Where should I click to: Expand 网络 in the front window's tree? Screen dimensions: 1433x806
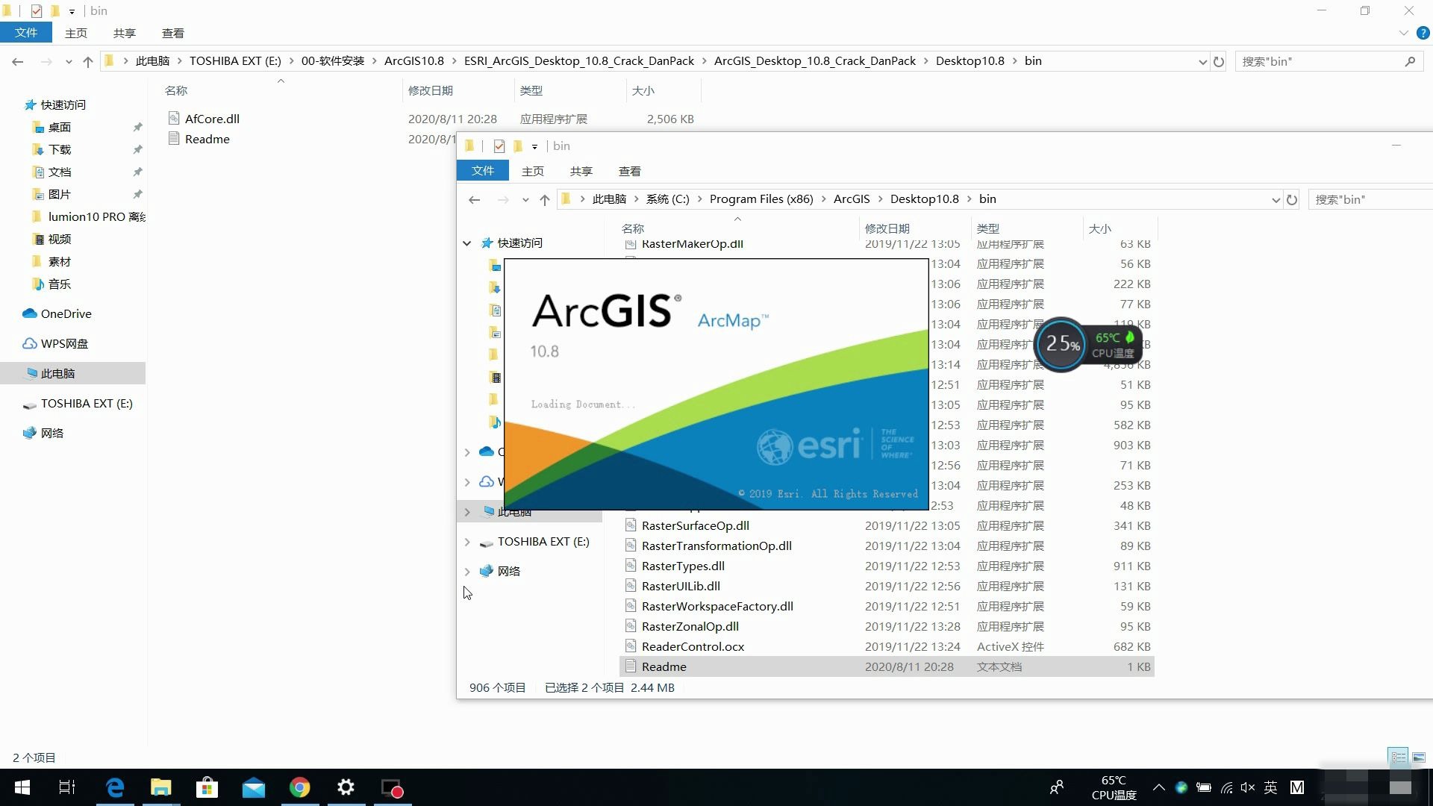pos(467,572)
